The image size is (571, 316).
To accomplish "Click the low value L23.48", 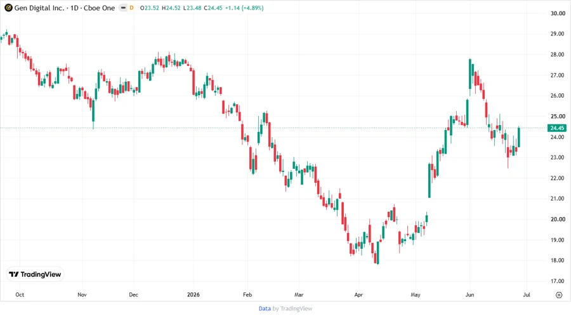I will click(192, 8).
